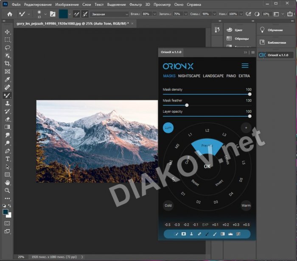Open the Фильтр menu

tap(135, 5)
